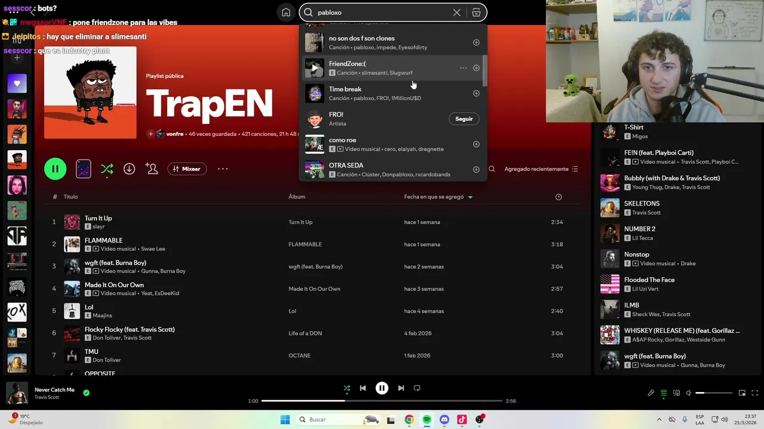Show lyrics with microphone icon
764x429 pixels.
(x=651, y=393)
